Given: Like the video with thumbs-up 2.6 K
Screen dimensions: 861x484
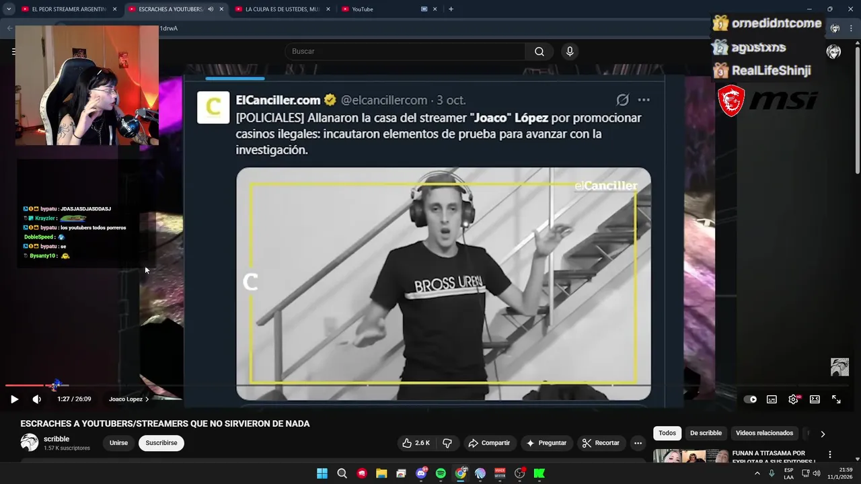Looking at the screenshot, I should 416,443.
